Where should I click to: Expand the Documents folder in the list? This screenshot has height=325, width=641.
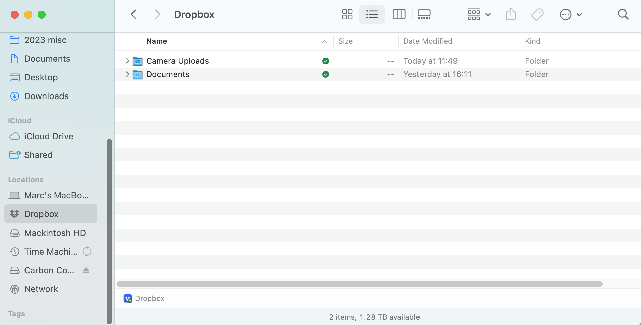pos(127,74)
